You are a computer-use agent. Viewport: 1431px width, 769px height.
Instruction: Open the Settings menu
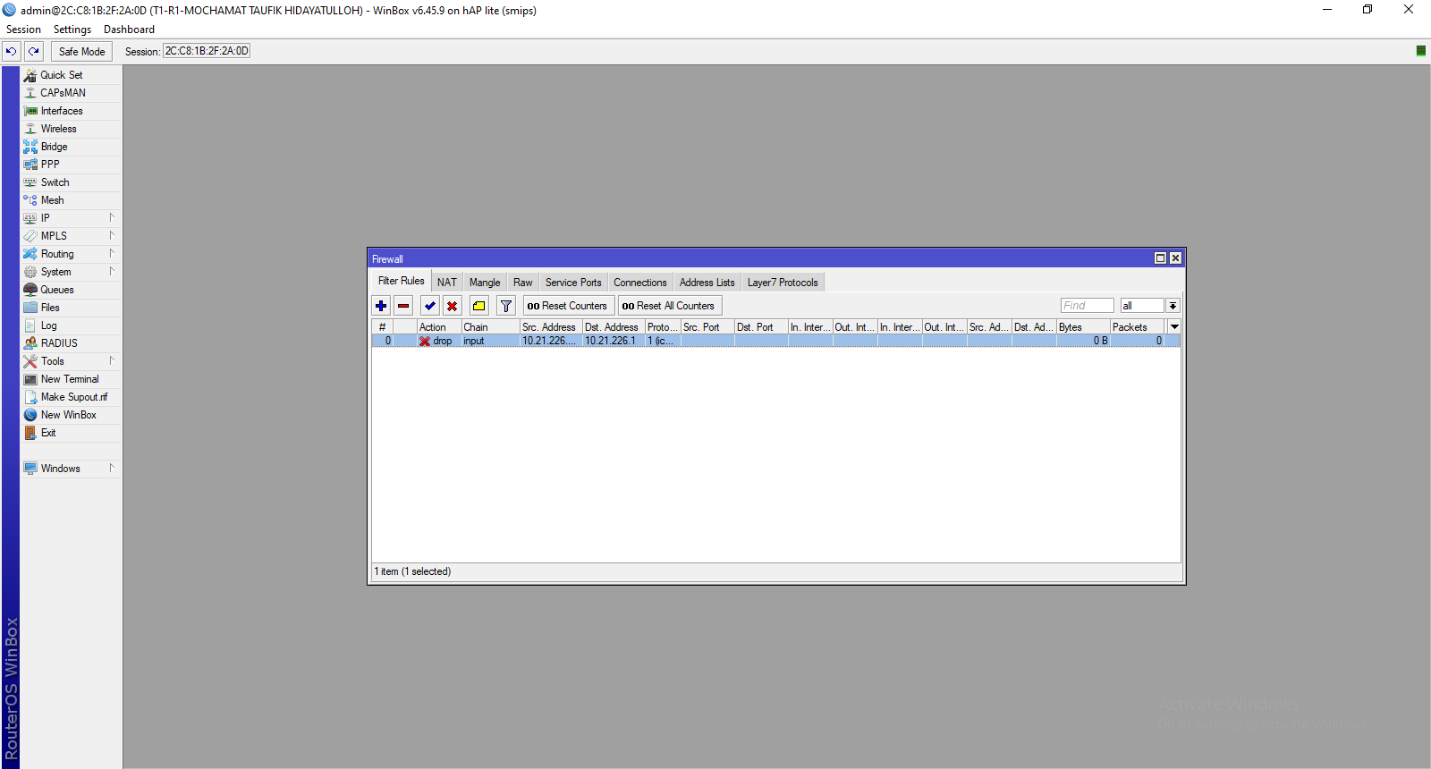pos(72,30)
